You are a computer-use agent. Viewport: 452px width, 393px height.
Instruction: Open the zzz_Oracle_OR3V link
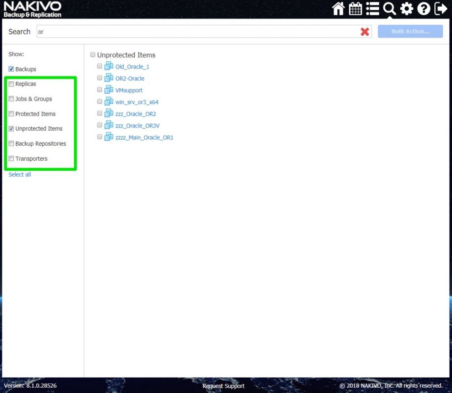[x=138, y=126]
